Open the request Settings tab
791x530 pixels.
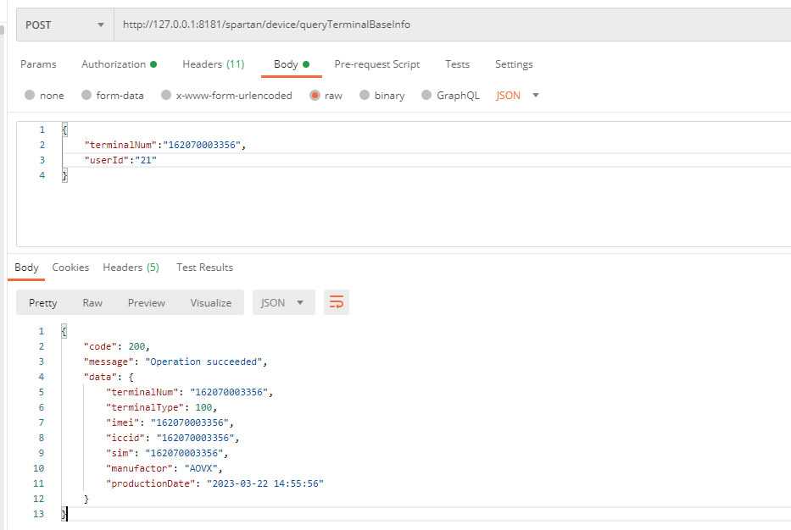tap(514, 64)
